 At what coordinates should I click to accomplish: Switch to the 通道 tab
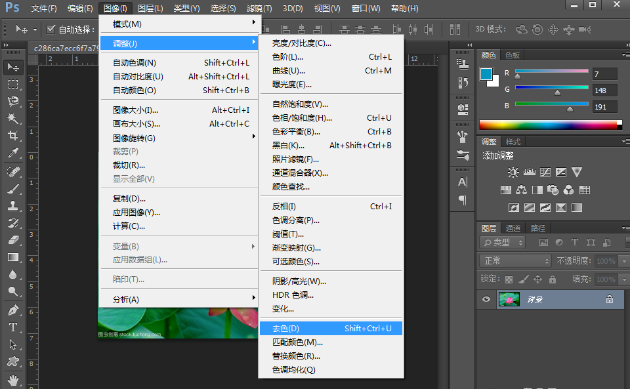513,228
